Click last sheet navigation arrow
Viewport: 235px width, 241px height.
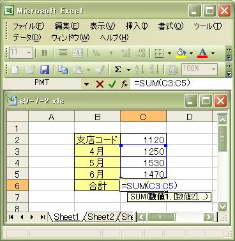pos(43,217)
